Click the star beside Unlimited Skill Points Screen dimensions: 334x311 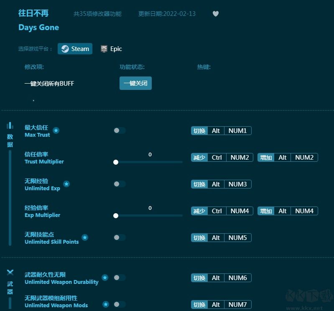tap(85, 237)
